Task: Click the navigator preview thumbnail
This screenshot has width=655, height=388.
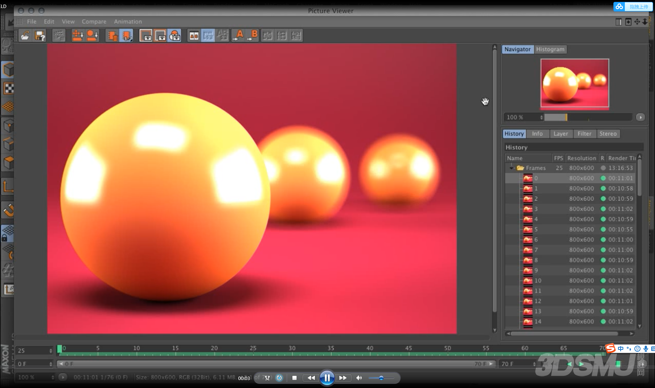Action: pyautogui.click(x=574, y=83)
